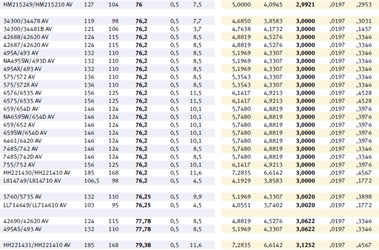Select the value 7,2835 in the HH221431 row
This screenshot has width=379, height=250.
point(241,245)
